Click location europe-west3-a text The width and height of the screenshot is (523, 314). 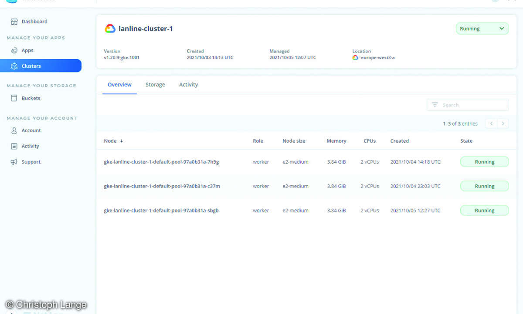[378, 58]
